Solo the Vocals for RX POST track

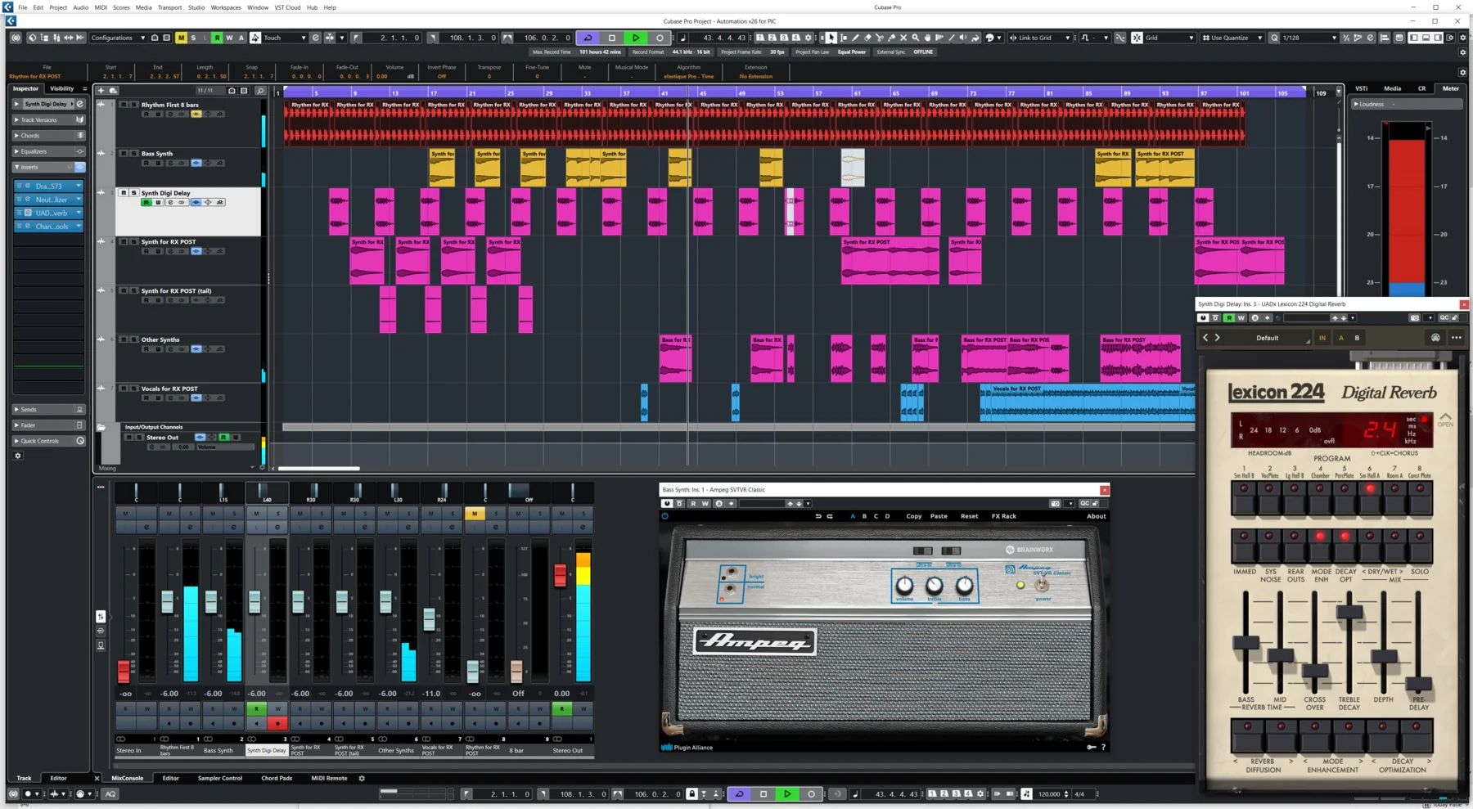133,389
